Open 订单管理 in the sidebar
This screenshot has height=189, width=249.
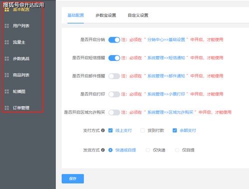click(x=21, y=108)
